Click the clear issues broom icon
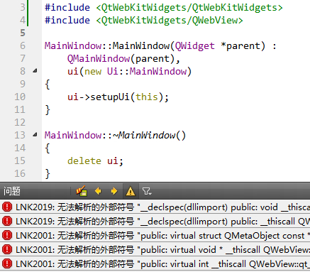 [x=82, y=191]
